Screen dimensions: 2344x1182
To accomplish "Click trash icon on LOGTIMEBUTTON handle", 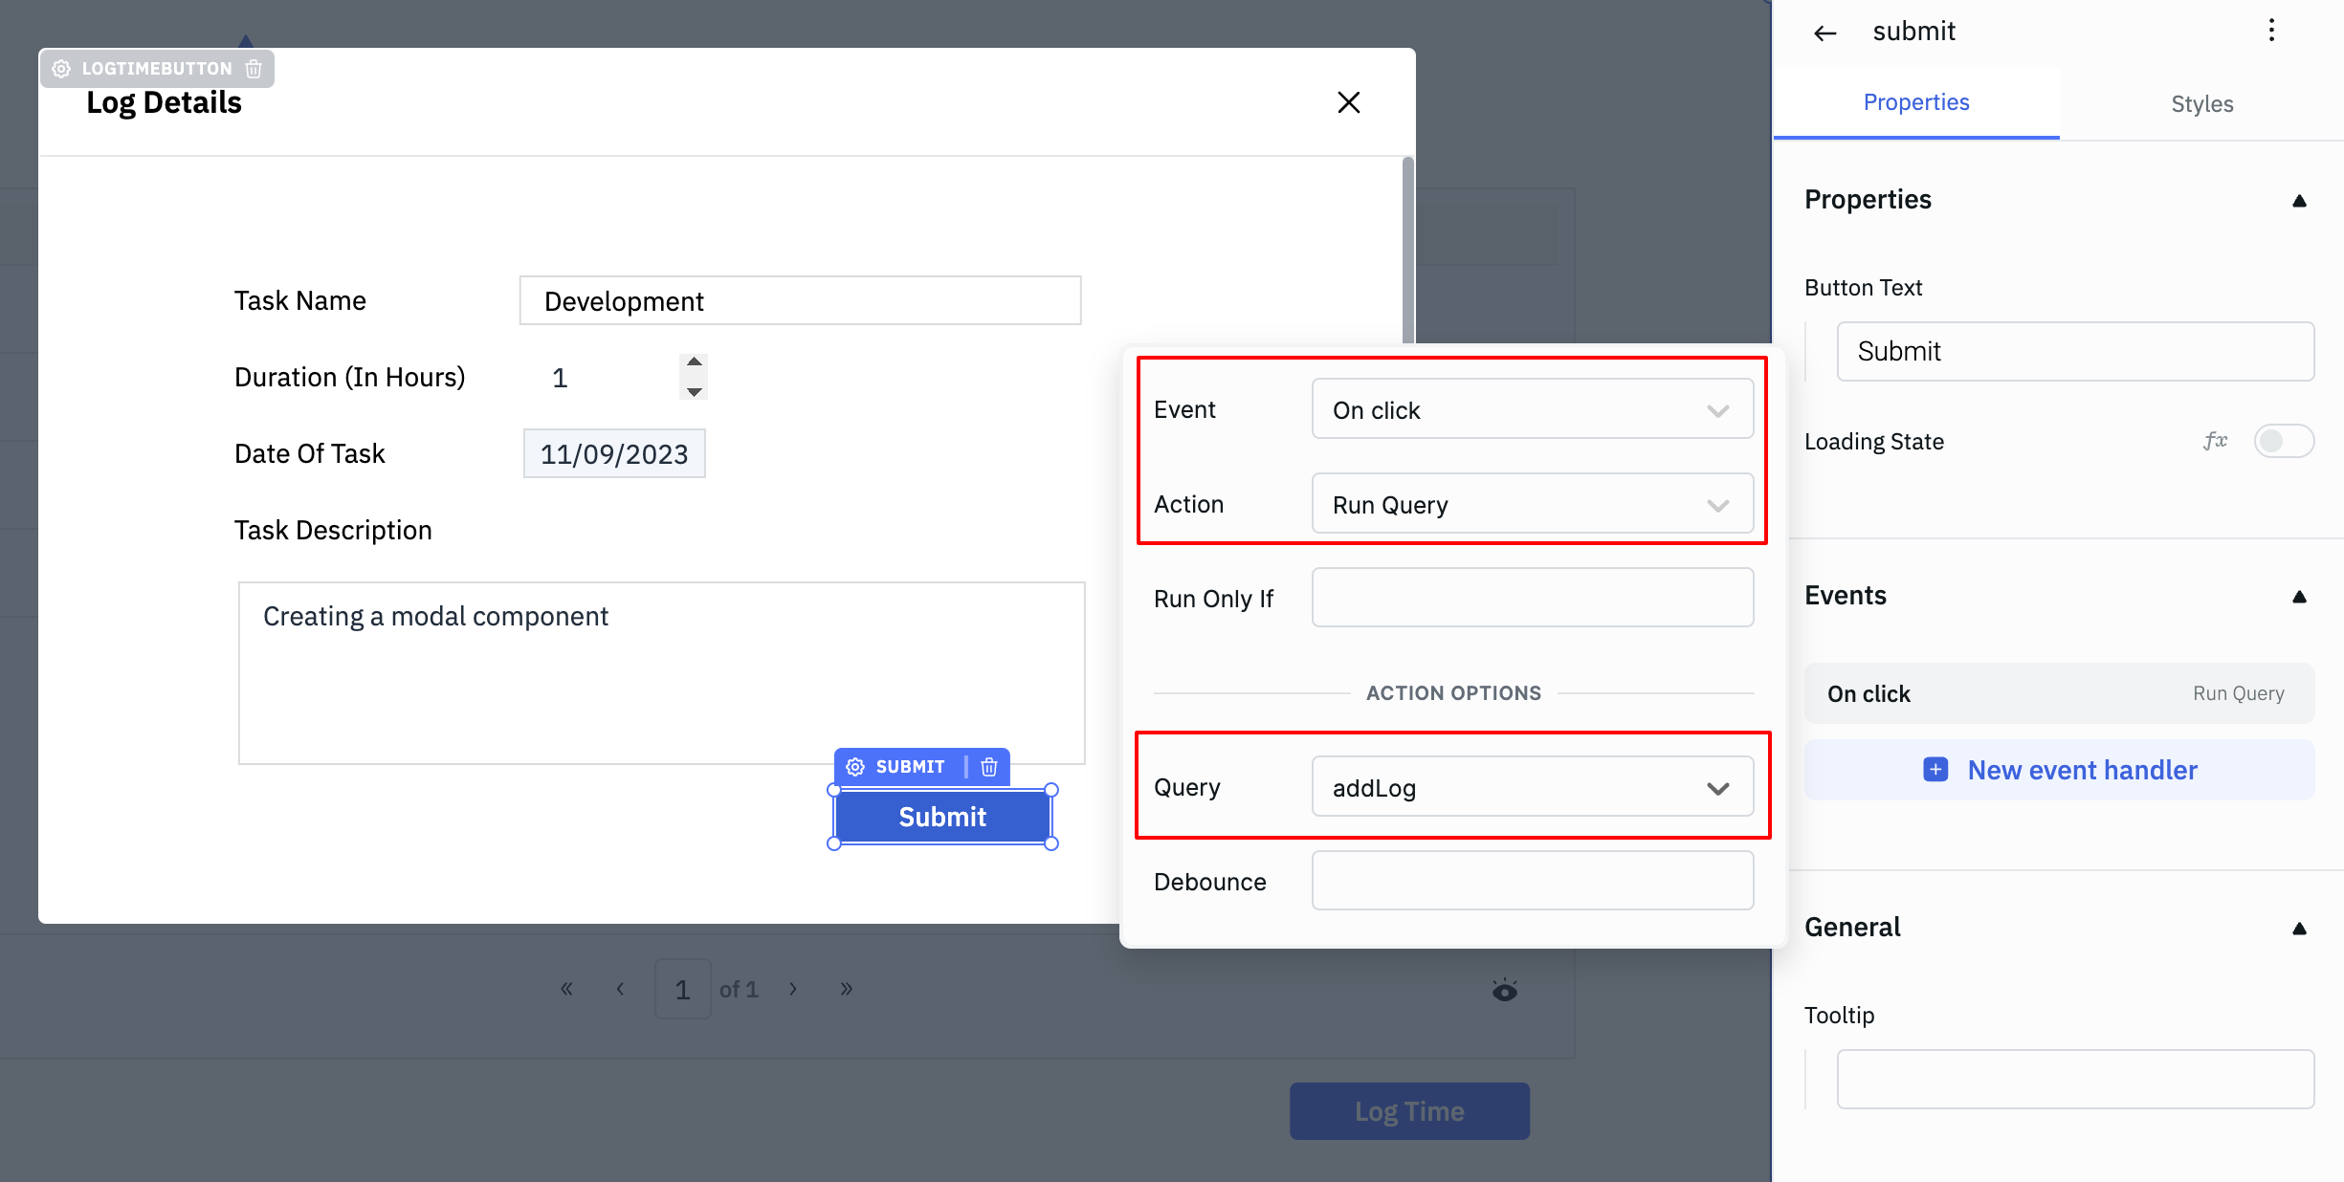I will pos(254,69).
